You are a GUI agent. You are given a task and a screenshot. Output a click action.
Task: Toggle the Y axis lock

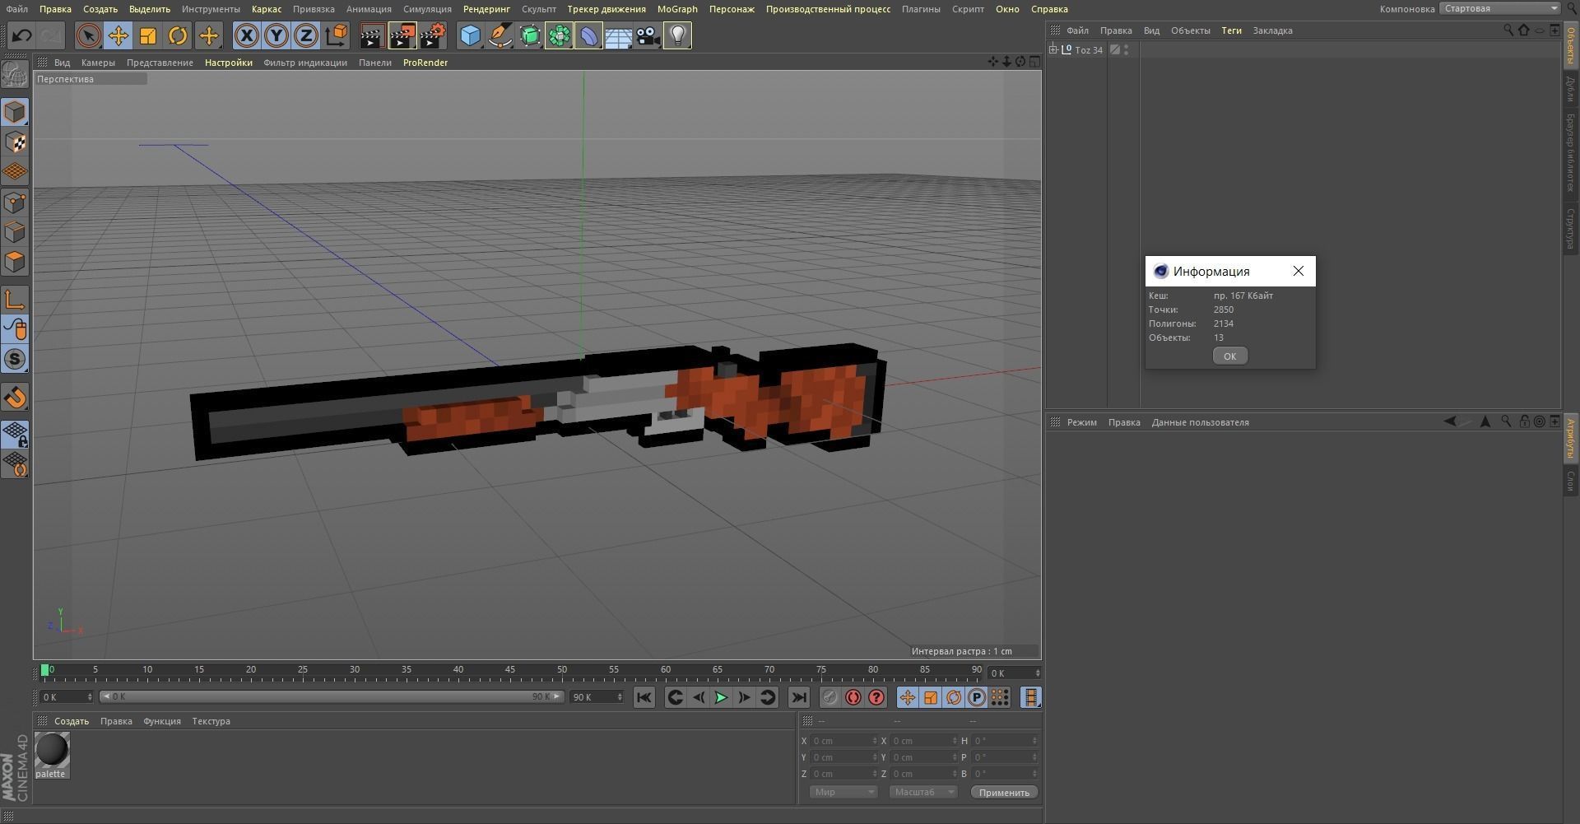(276, 35)
